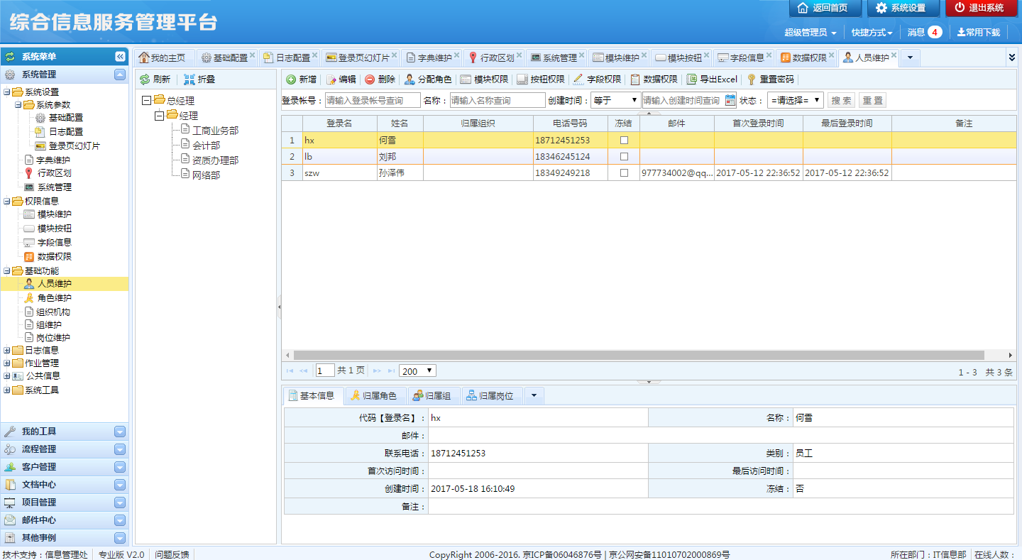Open the tab overflow dropdown arrow
This screenshot has width=1022, height=560.
tap(910, 57)
